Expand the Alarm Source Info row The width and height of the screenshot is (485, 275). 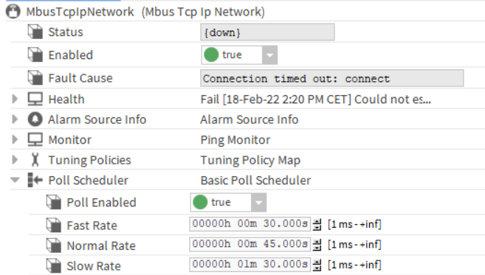(x=15, y=119)
